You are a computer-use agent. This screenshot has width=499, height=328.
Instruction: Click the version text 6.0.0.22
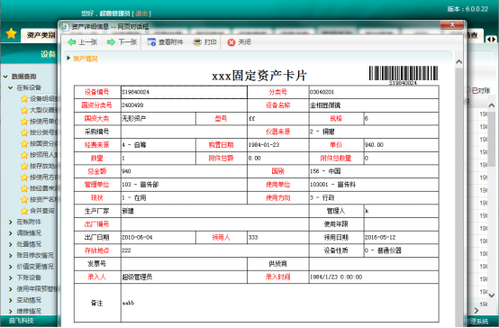(476, 9)
